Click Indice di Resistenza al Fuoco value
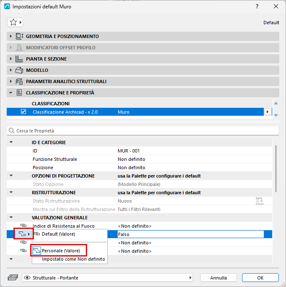This screenshot has height=287, width=286. click(x=134, y=226)
